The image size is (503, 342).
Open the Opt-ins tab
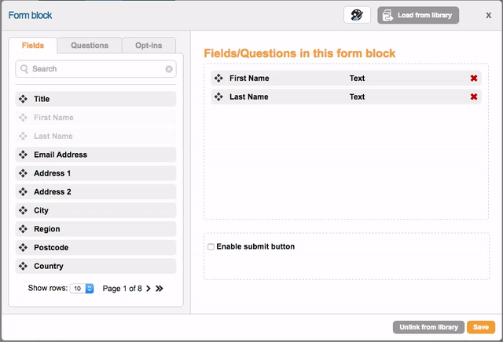click(x=149, y=45)
